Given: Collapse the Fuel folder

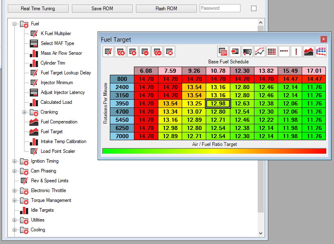Looking at the screenshot, I should point(14,24).
